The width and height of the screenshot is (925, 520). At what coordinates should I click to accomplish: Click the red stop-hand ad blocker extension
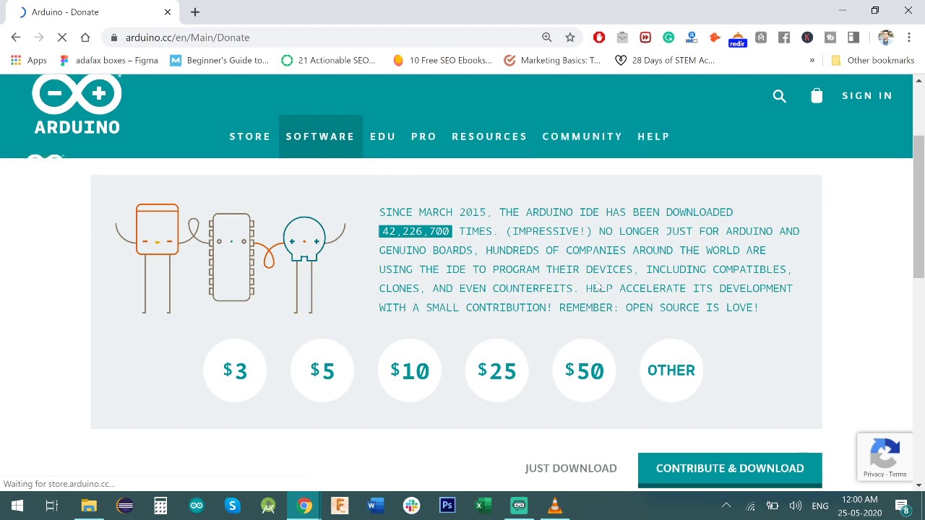pos(599,38)
